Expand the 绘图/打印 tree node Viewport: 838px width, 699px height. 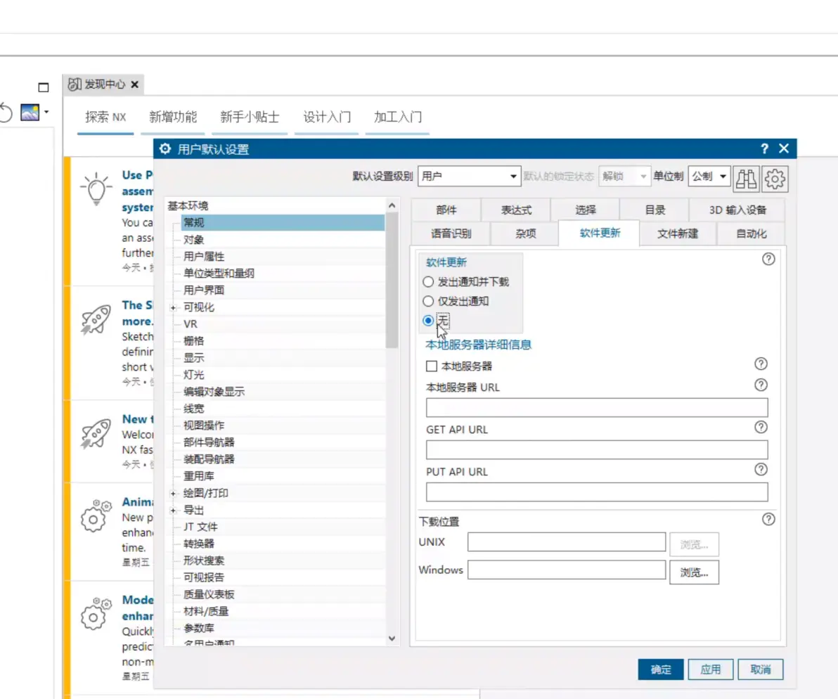click(x=173, y=494)
